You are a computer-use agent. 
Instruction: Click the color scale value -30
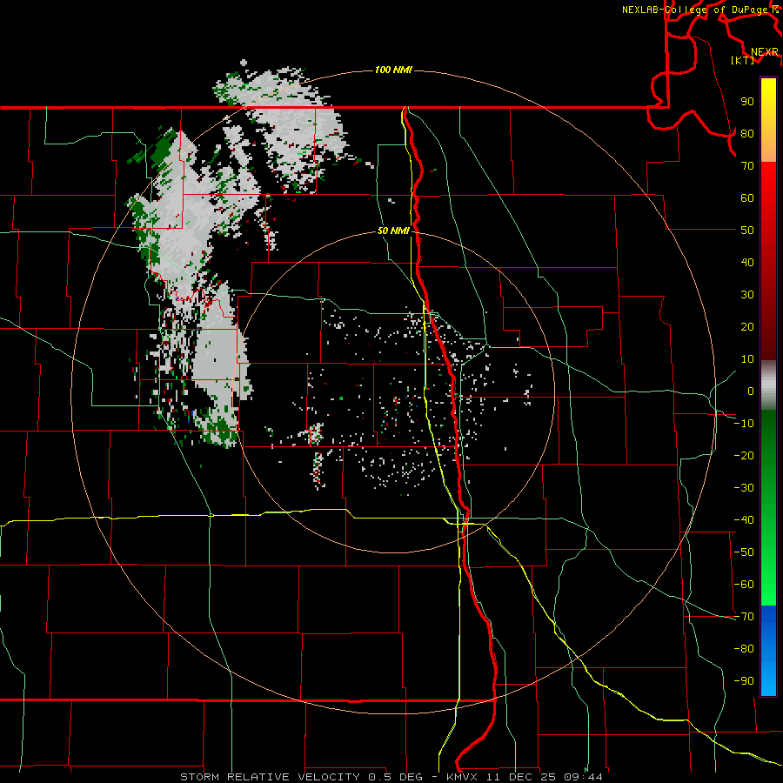tap(744, 488)
